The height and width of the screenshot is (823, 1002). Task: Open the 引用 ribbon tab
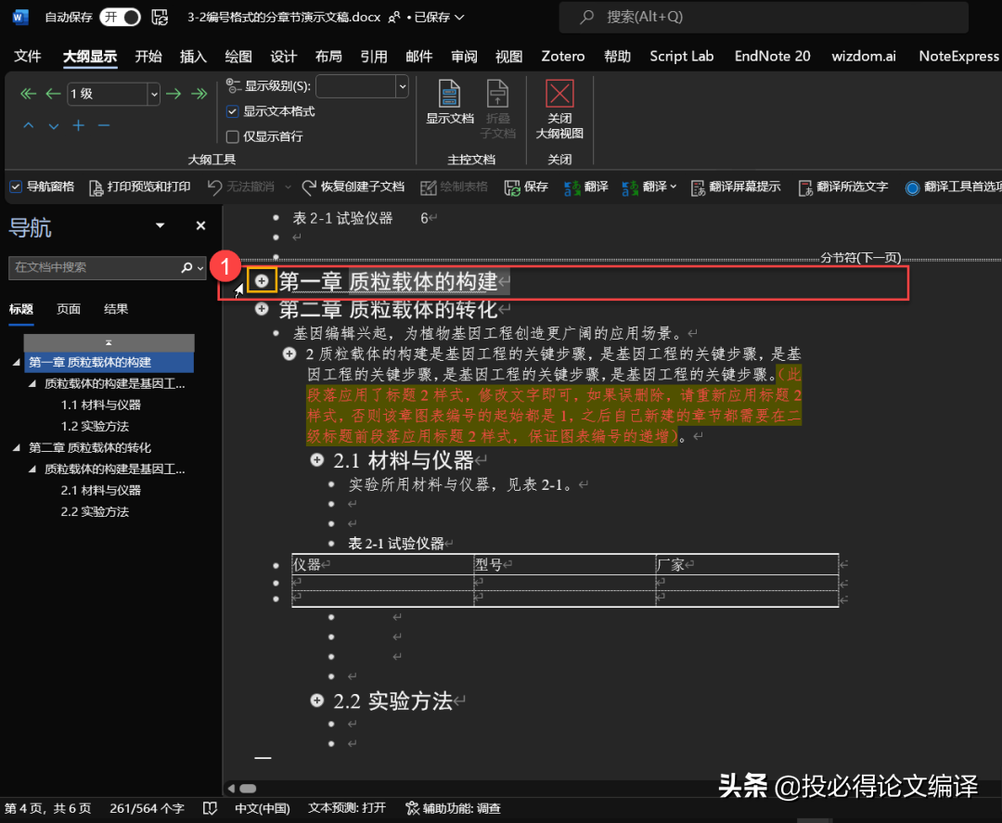click(x=374, y=57)
